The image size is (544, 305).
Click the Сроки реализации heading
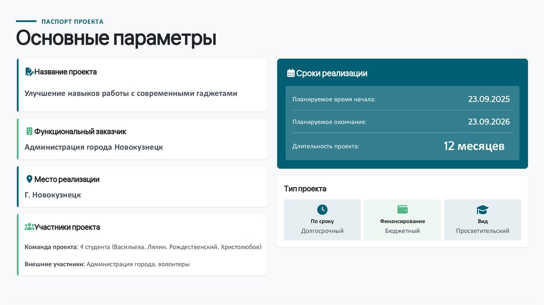[x=331, y=73]
